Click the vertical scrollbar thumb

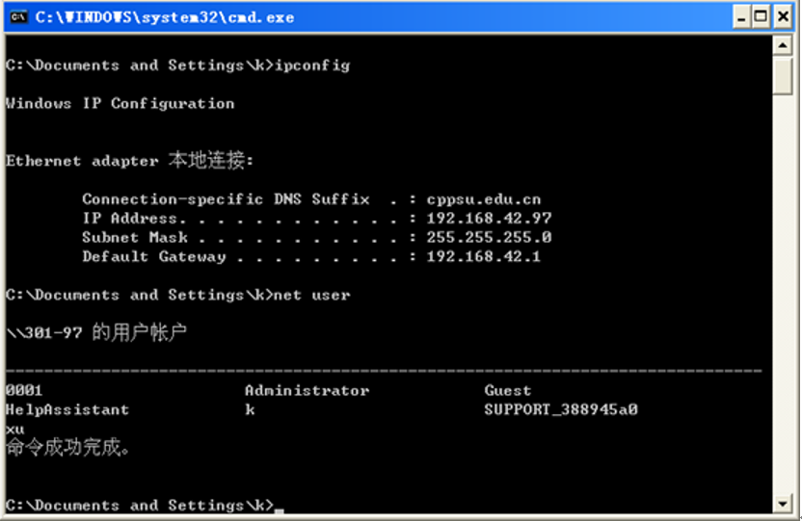(783, 75)
